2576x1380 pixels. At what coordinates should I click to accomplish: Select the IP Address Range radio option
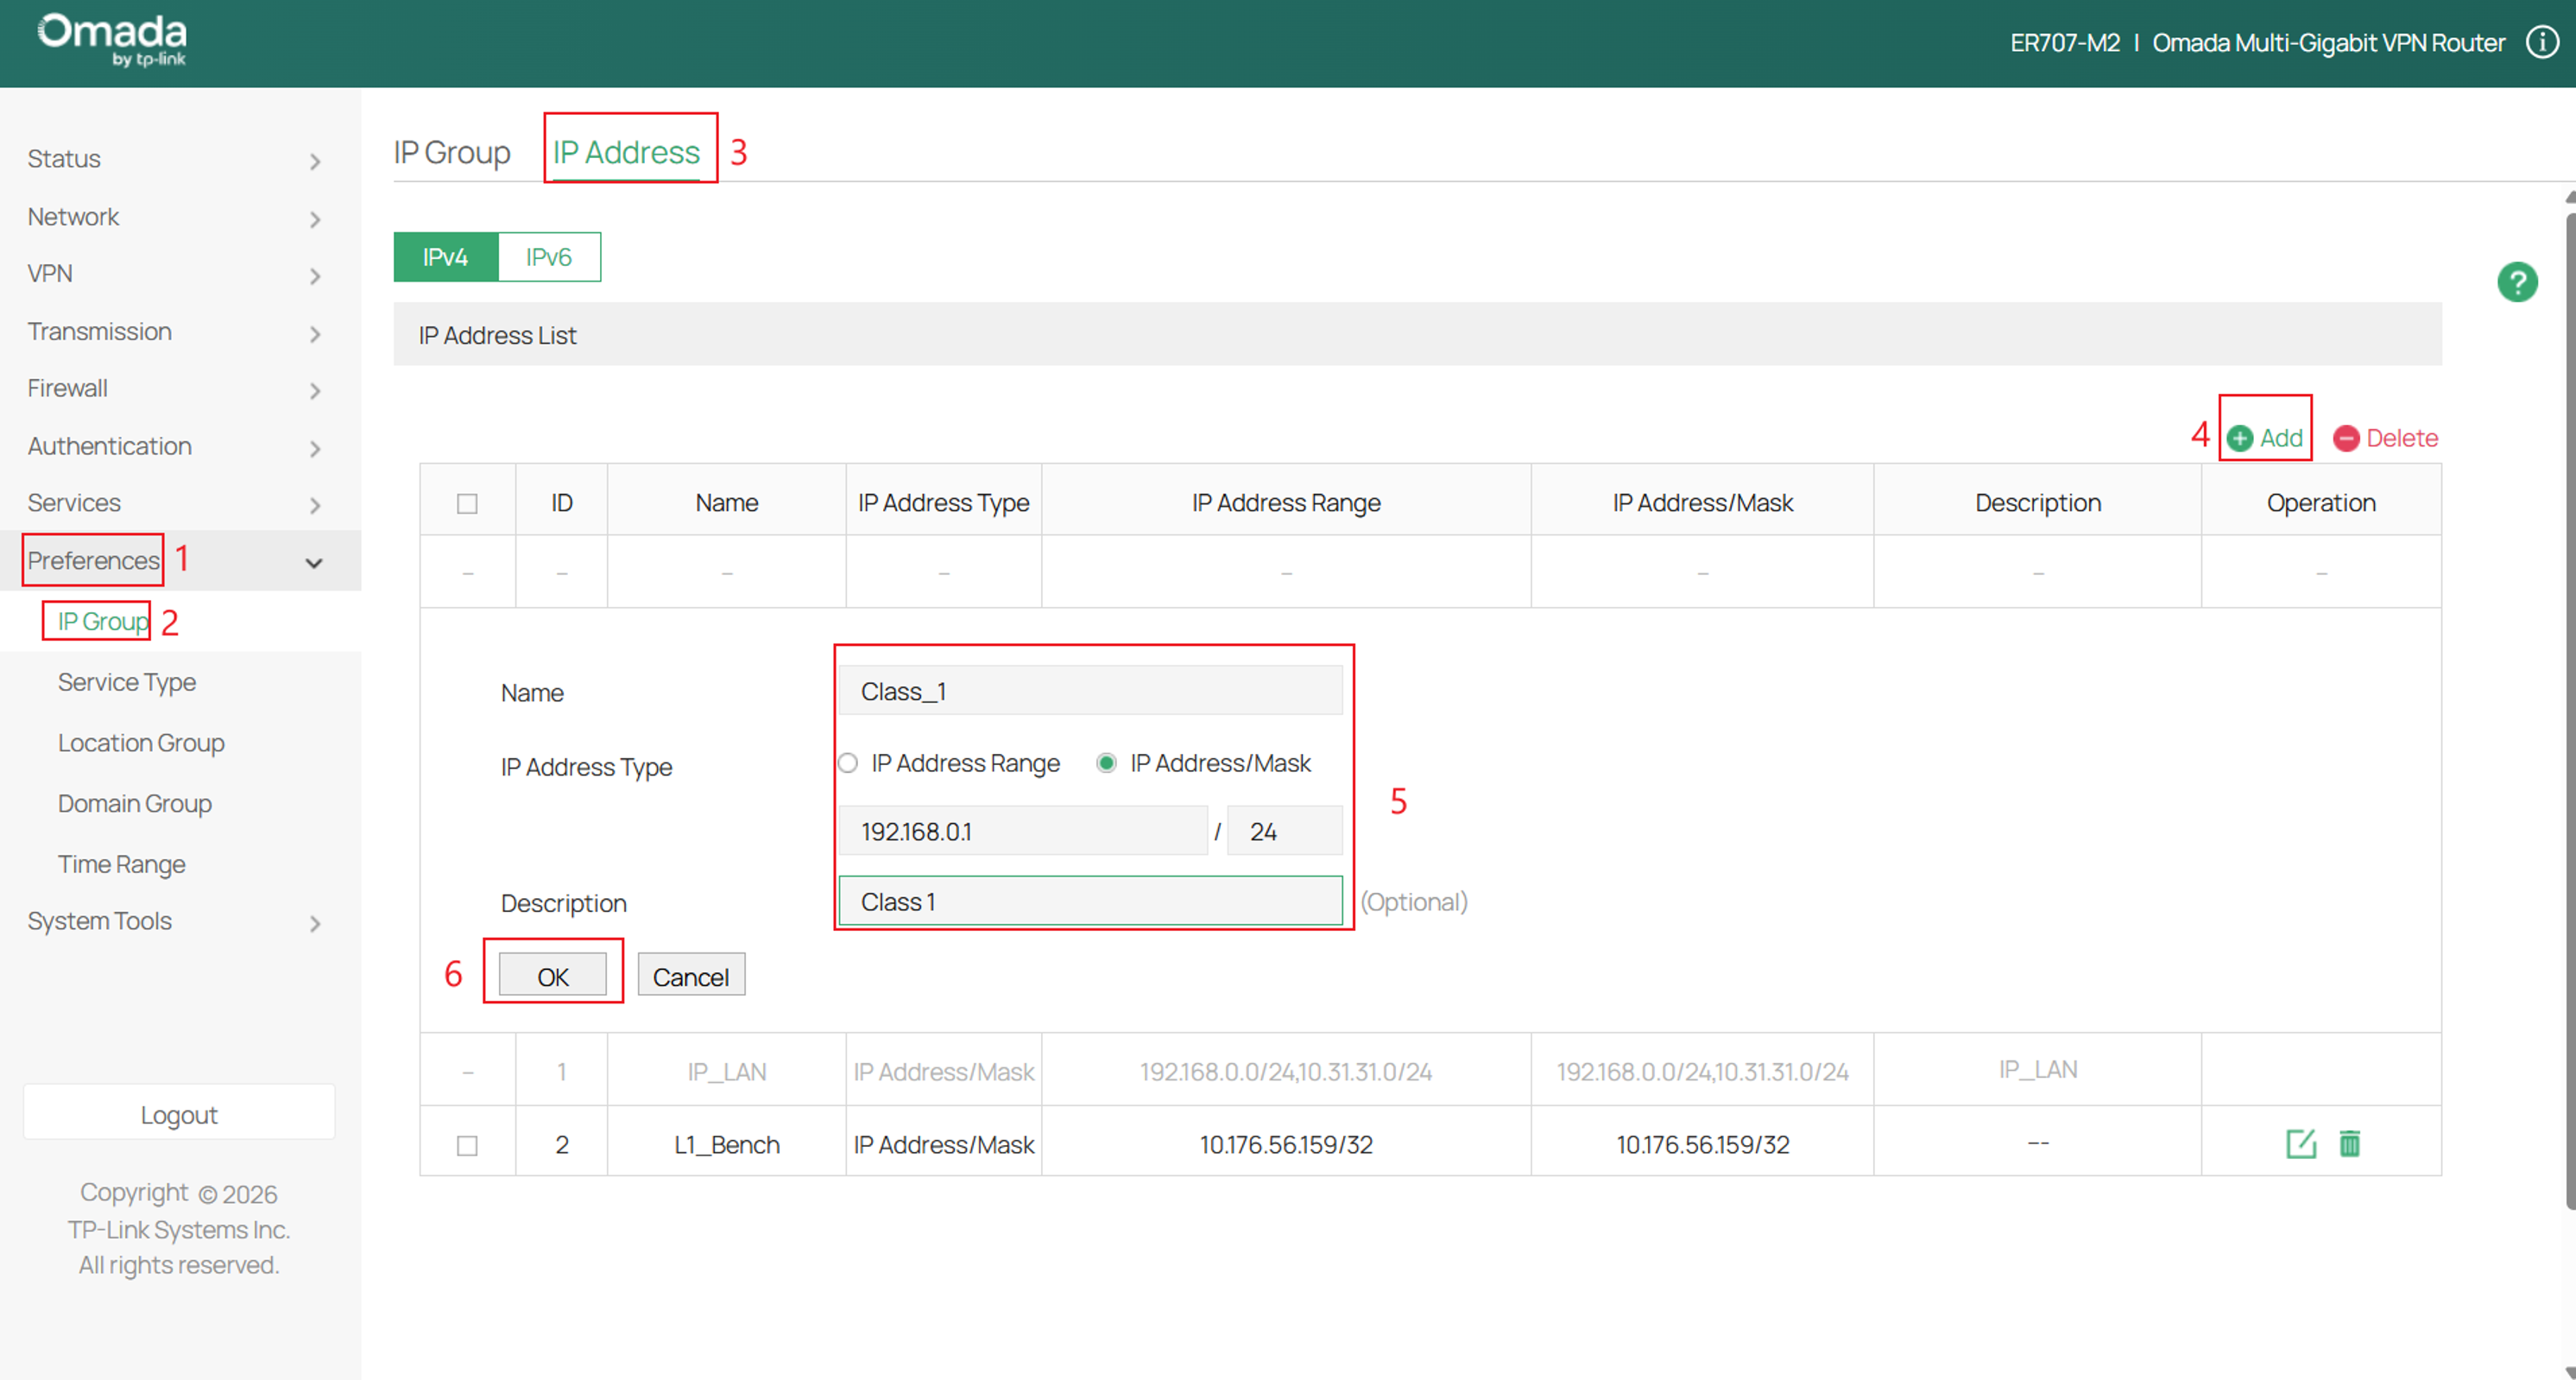[x=848, y=763]
